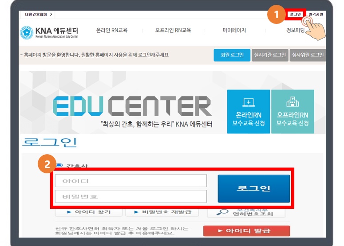Click the big blue 로그인 button
The image size is (344, 246).
tap(254, 188)
